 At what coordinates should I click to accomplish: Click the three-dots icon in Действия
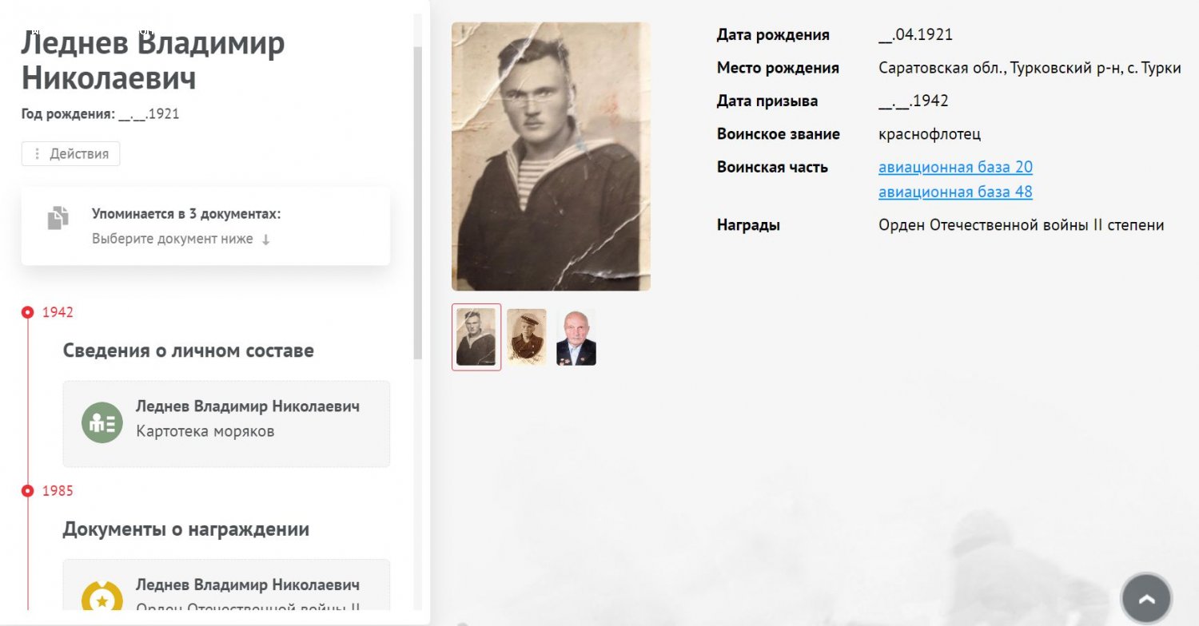[37, 154]
